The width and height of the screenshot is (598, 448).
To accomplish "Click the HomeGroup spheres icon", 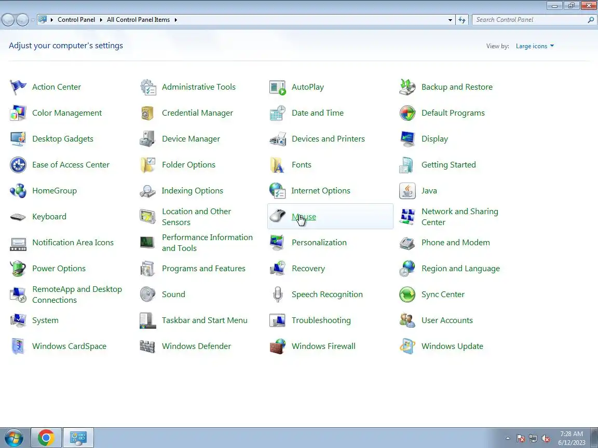I will pyautogui.click(x=18, y=191).
